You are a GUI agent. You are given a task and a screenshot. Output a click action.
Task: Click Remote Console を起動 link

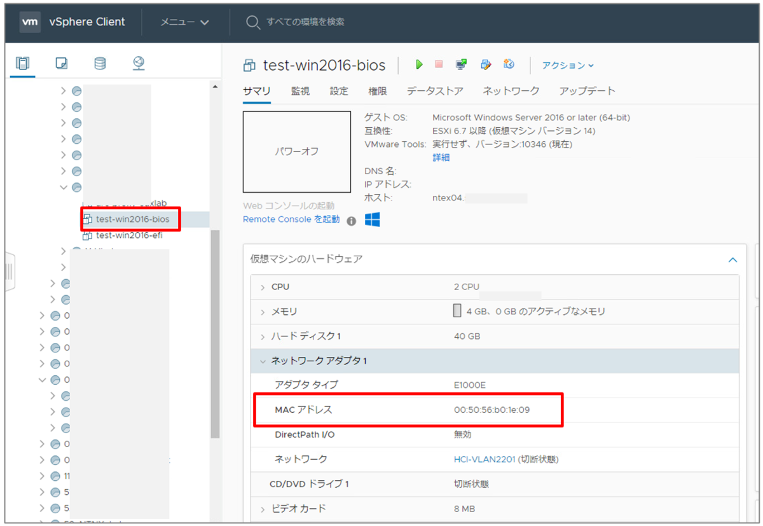(x=291, y=219)
